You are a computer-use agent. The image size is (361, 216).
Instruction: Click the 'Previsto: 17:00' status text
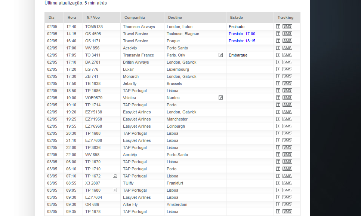click(x=242, y=34)
